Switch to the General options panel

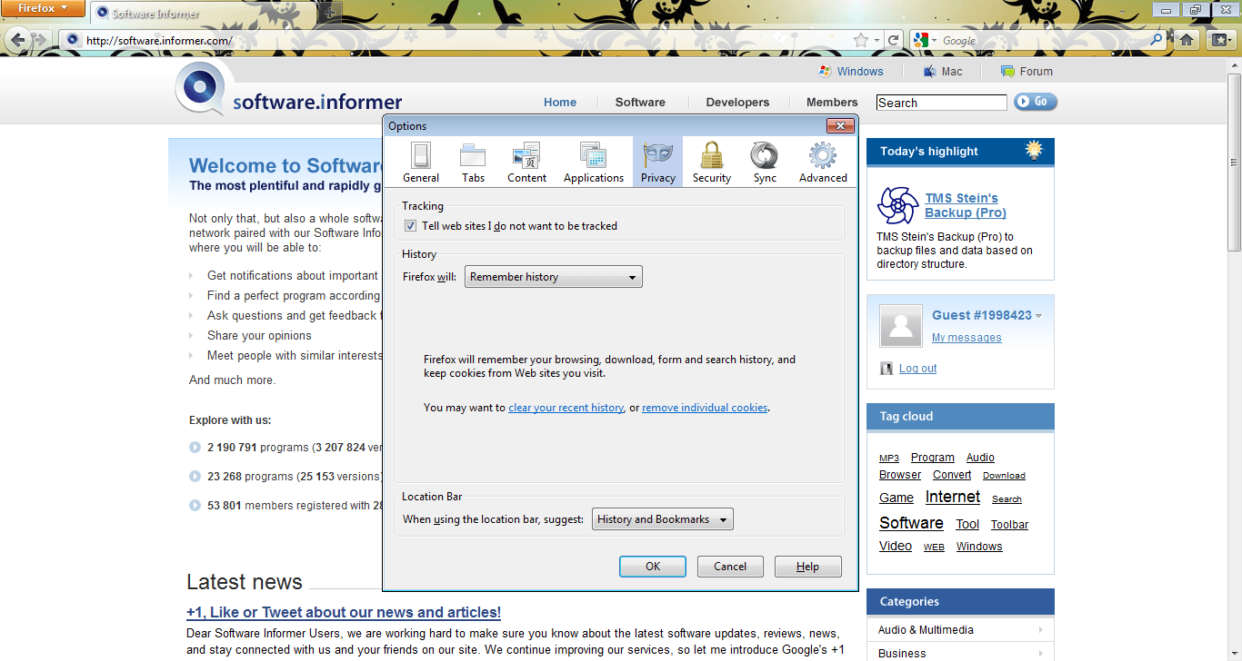[421, 162]
